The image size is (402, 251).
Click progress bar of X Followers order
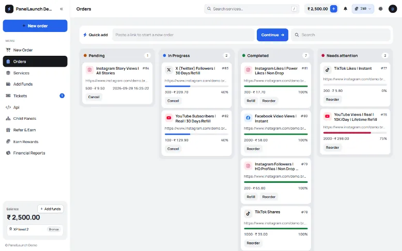196,86
